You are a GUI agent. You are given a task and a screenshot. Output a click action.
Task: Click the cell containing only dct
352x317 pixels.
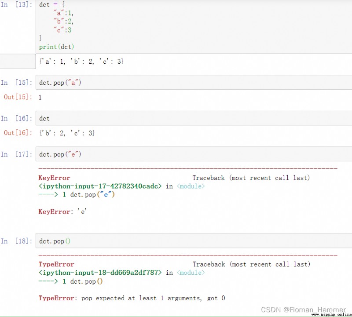pyautogui.click(x=194, y=118)
